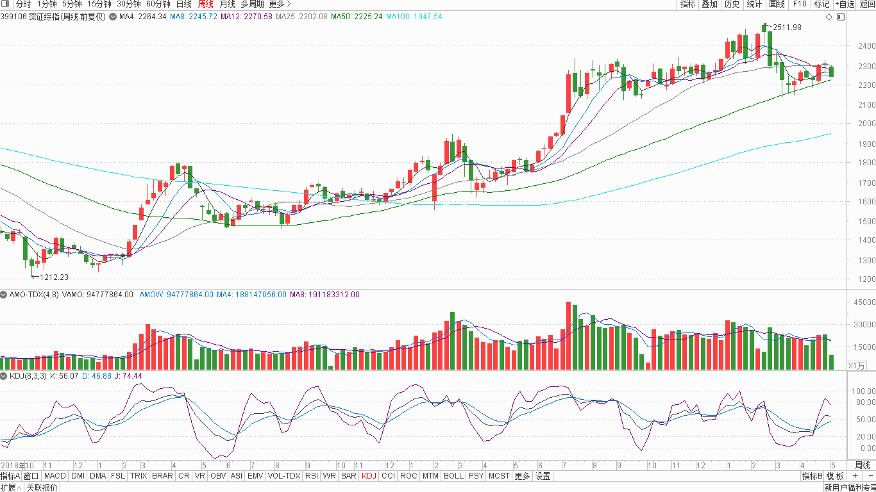876x492 pixels.
Task: Switch indicator to FSL
Action: [118, 476]
